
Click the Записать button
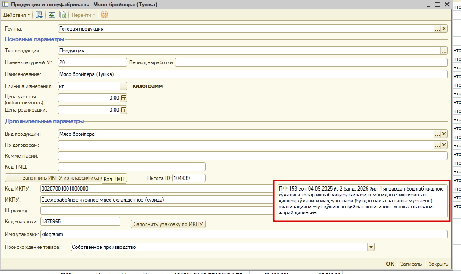coord(411,264)
